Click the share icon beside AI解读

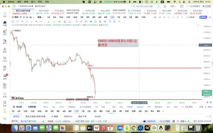(210, 17)
